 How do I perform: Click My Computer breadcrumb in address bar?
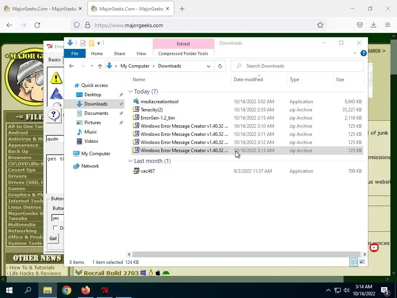[x=135, y=66]
